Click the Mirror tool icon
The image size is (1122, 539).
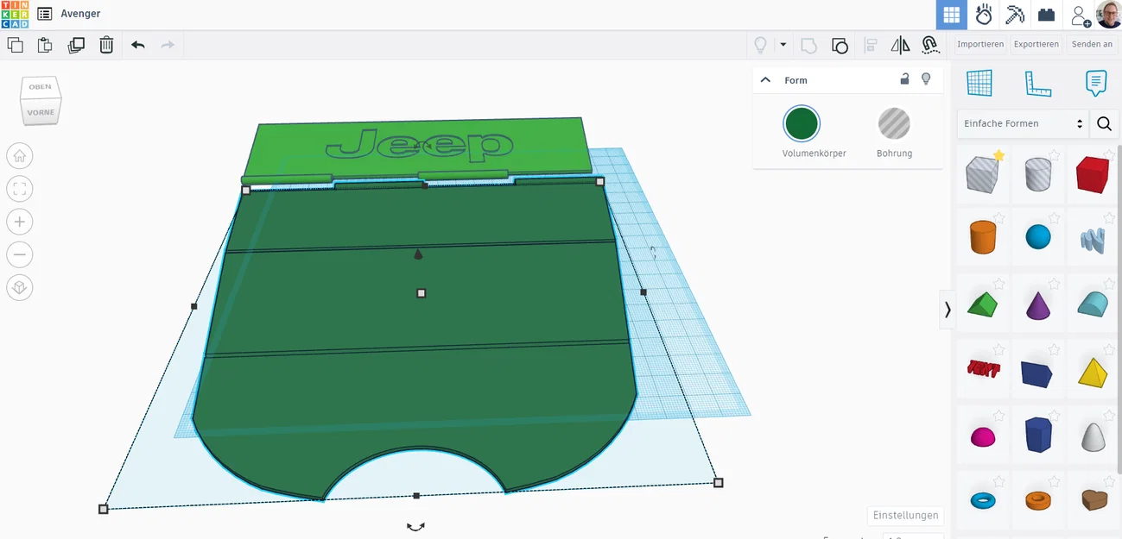(x=900, y=45)
